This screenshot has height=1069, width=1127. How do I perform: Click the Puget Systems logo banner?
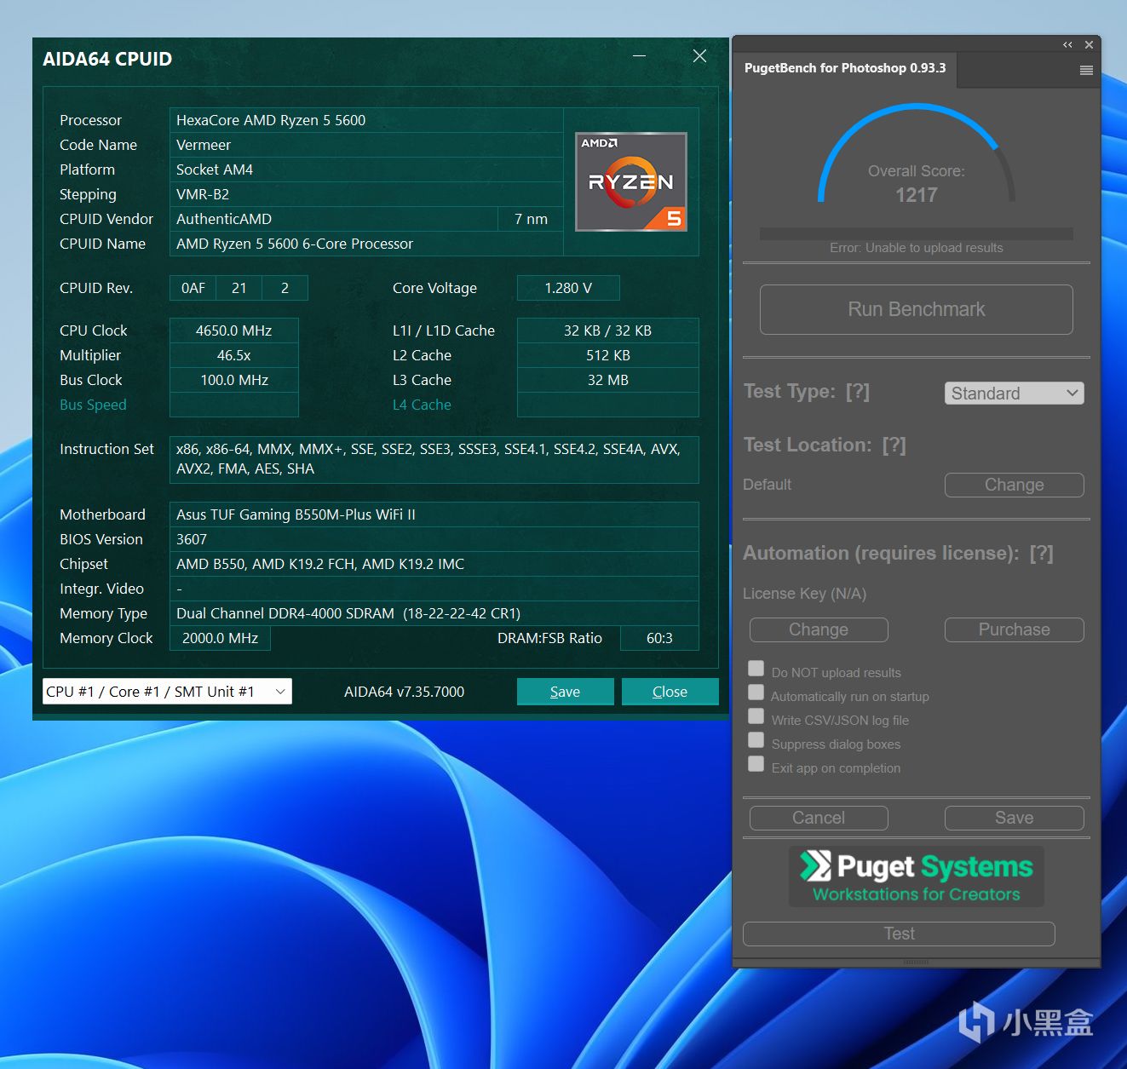(917, 876)
